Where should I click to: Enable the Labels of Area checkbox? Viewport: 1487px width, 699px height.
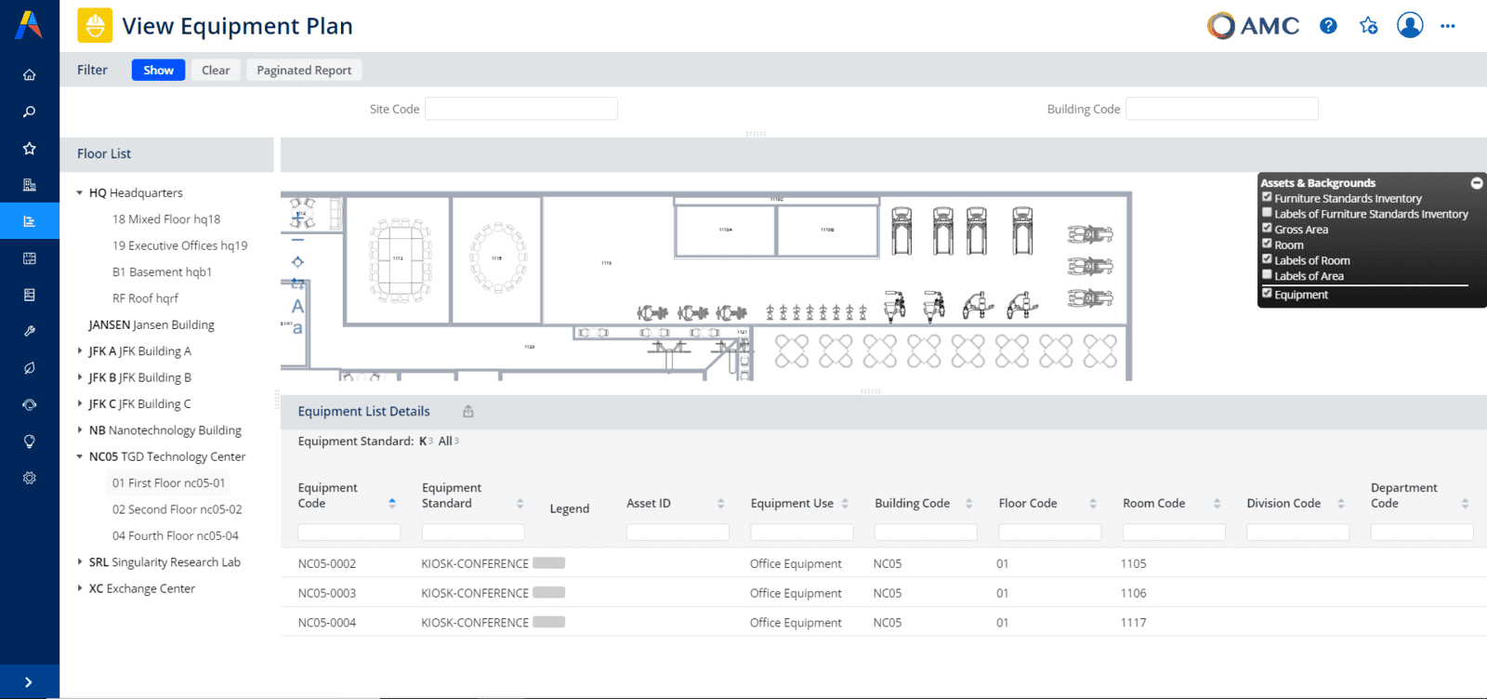pos(1267,275)
